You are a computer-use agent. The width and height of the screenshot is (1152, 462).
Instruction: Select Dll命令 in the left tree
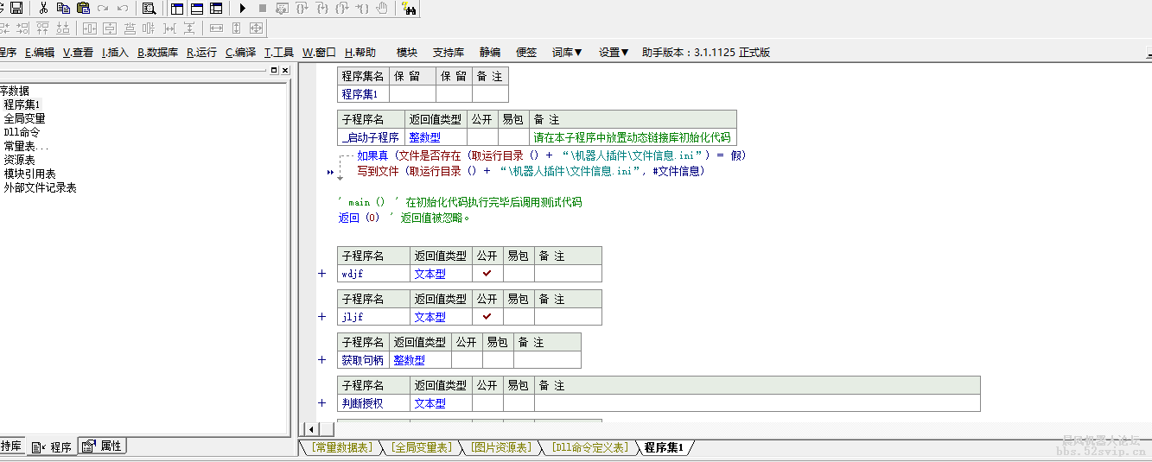coord(22,132)
